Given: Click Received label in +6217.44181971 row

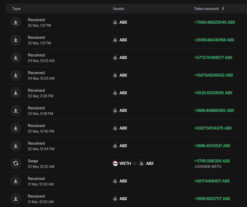Looking at the screenshot, I should point(36,179).
